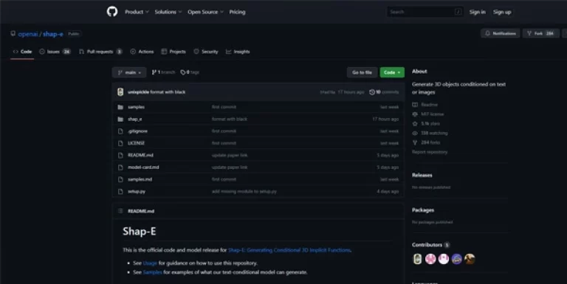Click the README table of contents icon
Image resolution: width=567 pixels, height=284 pixels.
(120, 211)
